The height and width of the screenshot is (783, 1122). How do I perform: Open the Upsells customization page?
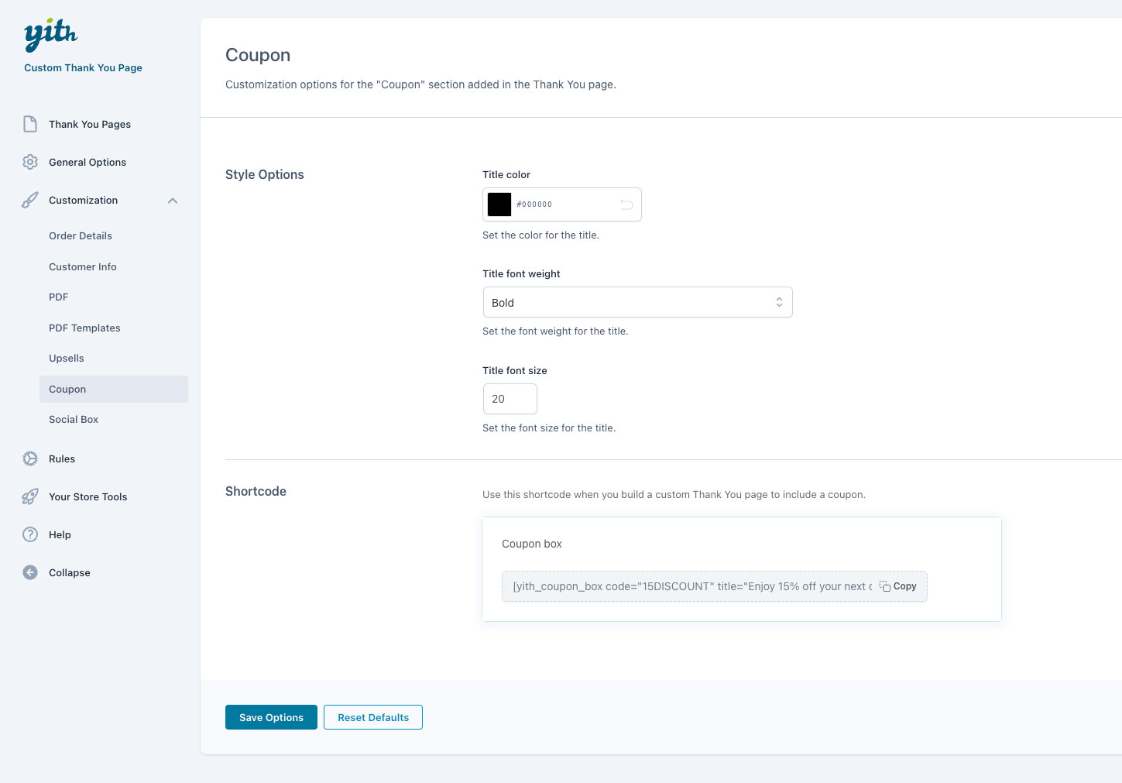tap(67, 358)
